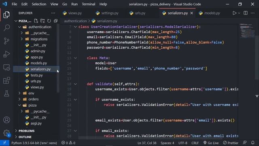Open editor more actions ellipsis
The image size is (259, 146).
click(253, 13)
